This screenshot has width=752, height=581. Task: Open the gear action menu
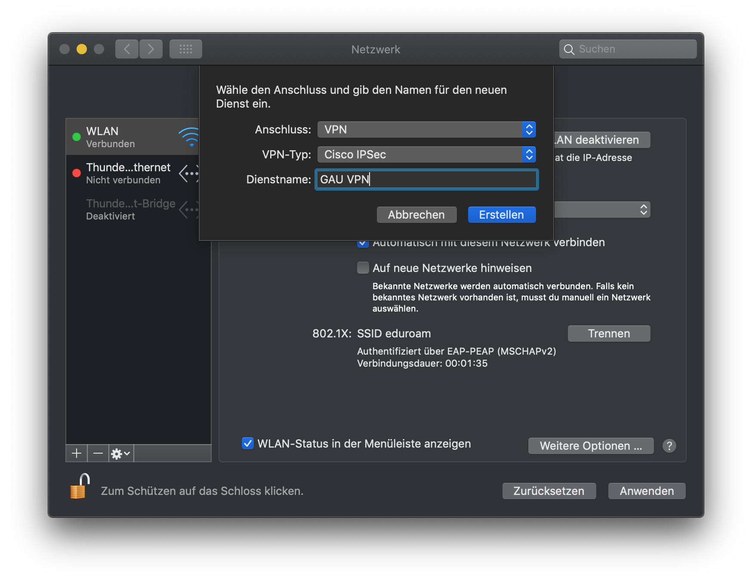click(121, 453)
